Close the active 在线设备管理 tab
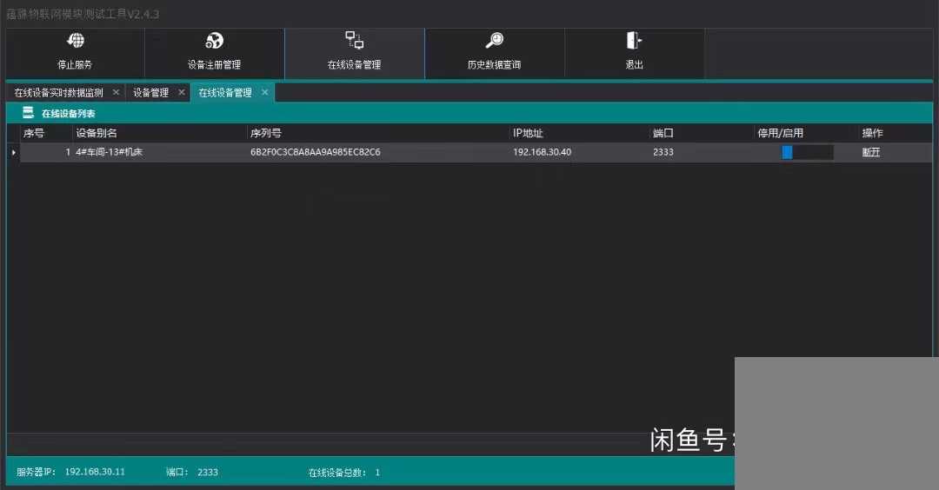This screenshot has width=939, height=490. click(x=264, y=92)
